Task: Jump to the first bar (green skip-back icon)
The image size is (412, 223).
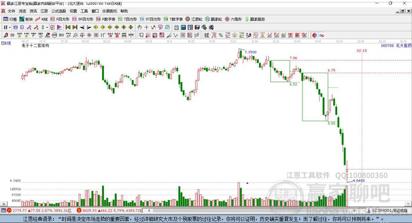Action: [68, 27]
